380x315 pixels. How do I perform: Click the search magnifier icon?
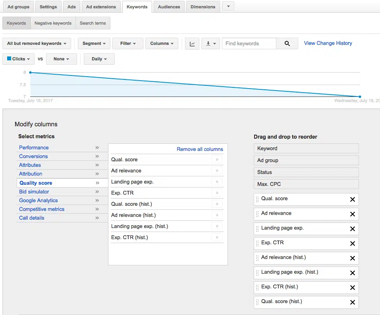[x=287, y=44]
